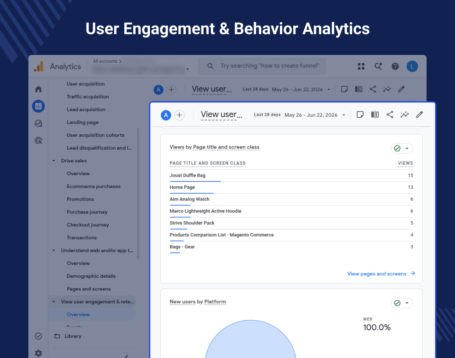Click the Aim Analog Watch row
The image size is (455, 358).
(x=291, y=199)
